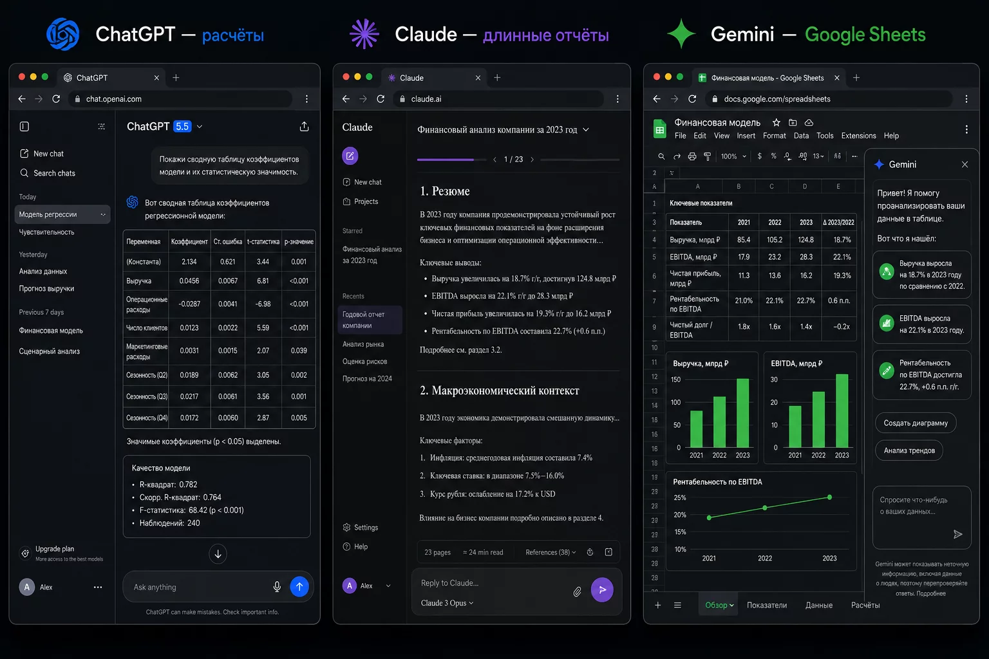Reload the chat.openai.com browser page
989x659 pixels.
tap(56, 99)
